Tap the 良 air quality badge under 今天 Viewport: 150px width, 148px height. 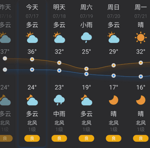(x=32, y=138)
